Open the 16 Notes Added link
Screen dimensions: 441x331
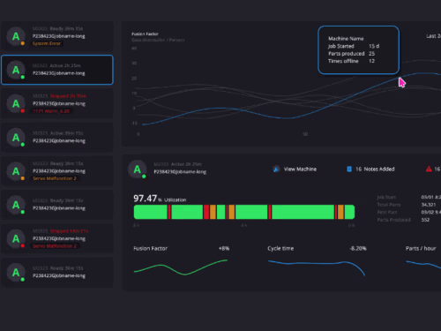[375, 169]
